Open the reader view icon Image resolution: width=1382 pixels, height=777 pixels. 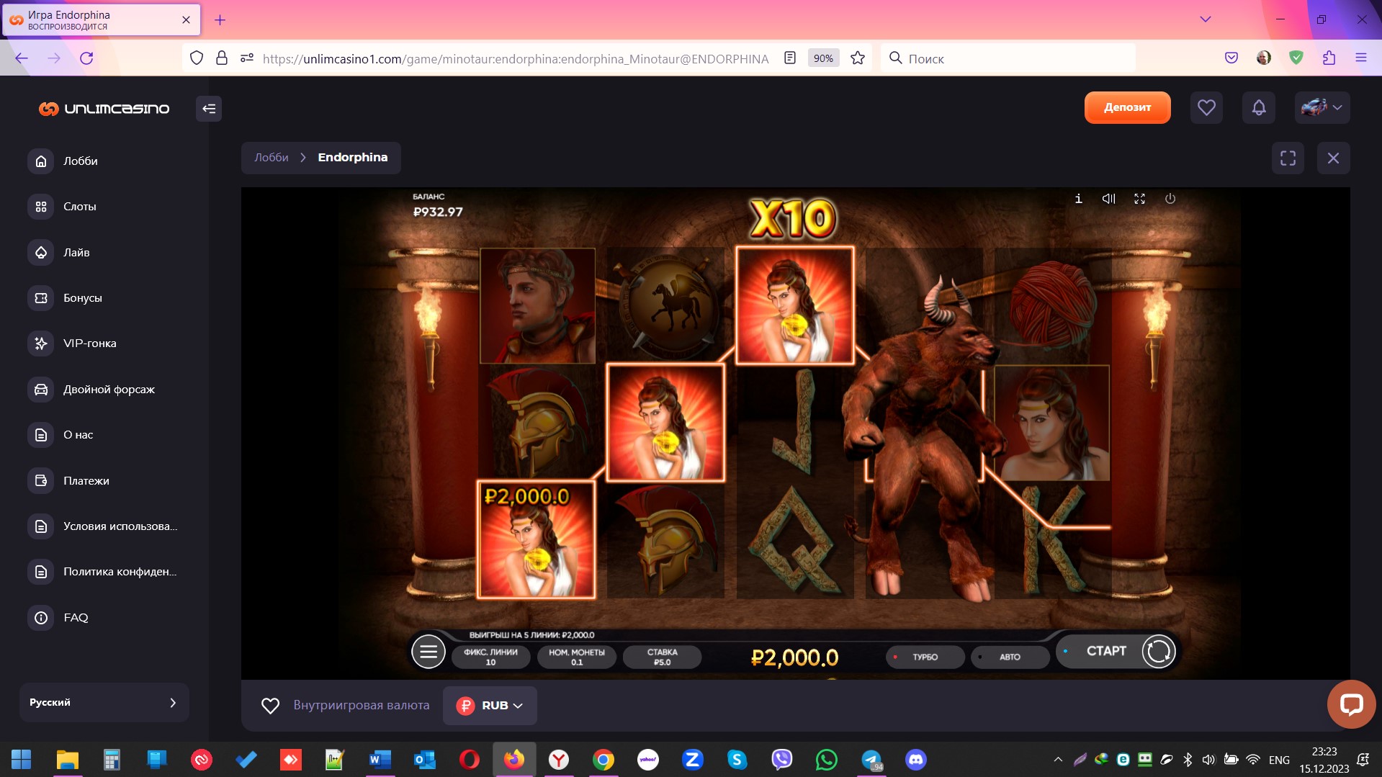tap(790, 58)
